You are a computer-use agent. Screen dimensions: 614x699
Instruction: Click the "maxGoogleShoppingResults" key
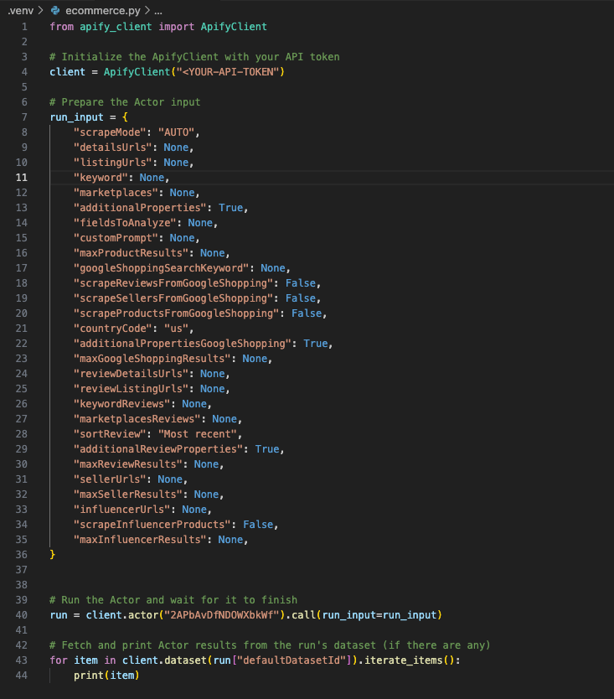coord(152,359)
